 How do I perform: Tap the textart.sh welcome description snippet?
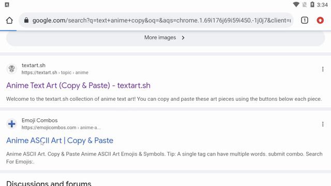click(x=164, y=99)
